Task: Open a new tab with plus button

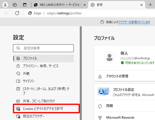Action: (x=150, y=5)
